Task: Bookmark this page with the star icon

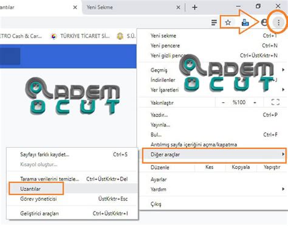Action: [x=228, y=22]
